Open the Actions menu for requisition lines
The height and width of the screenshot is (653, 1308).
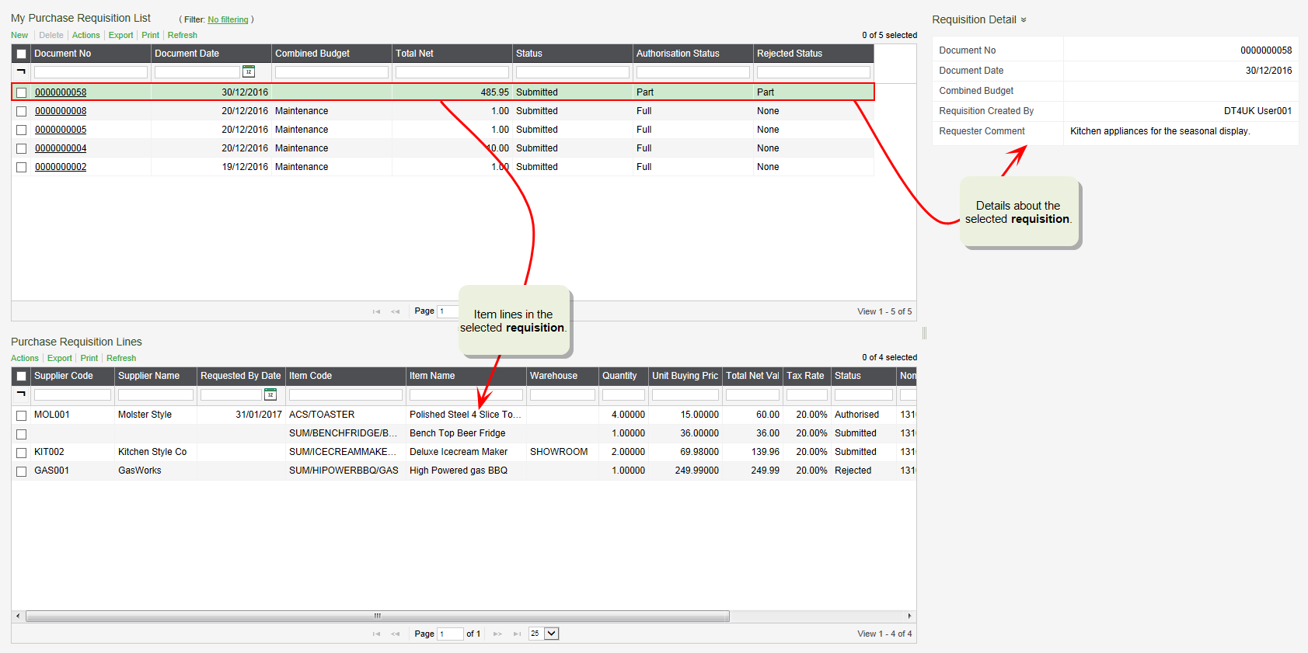25,358
